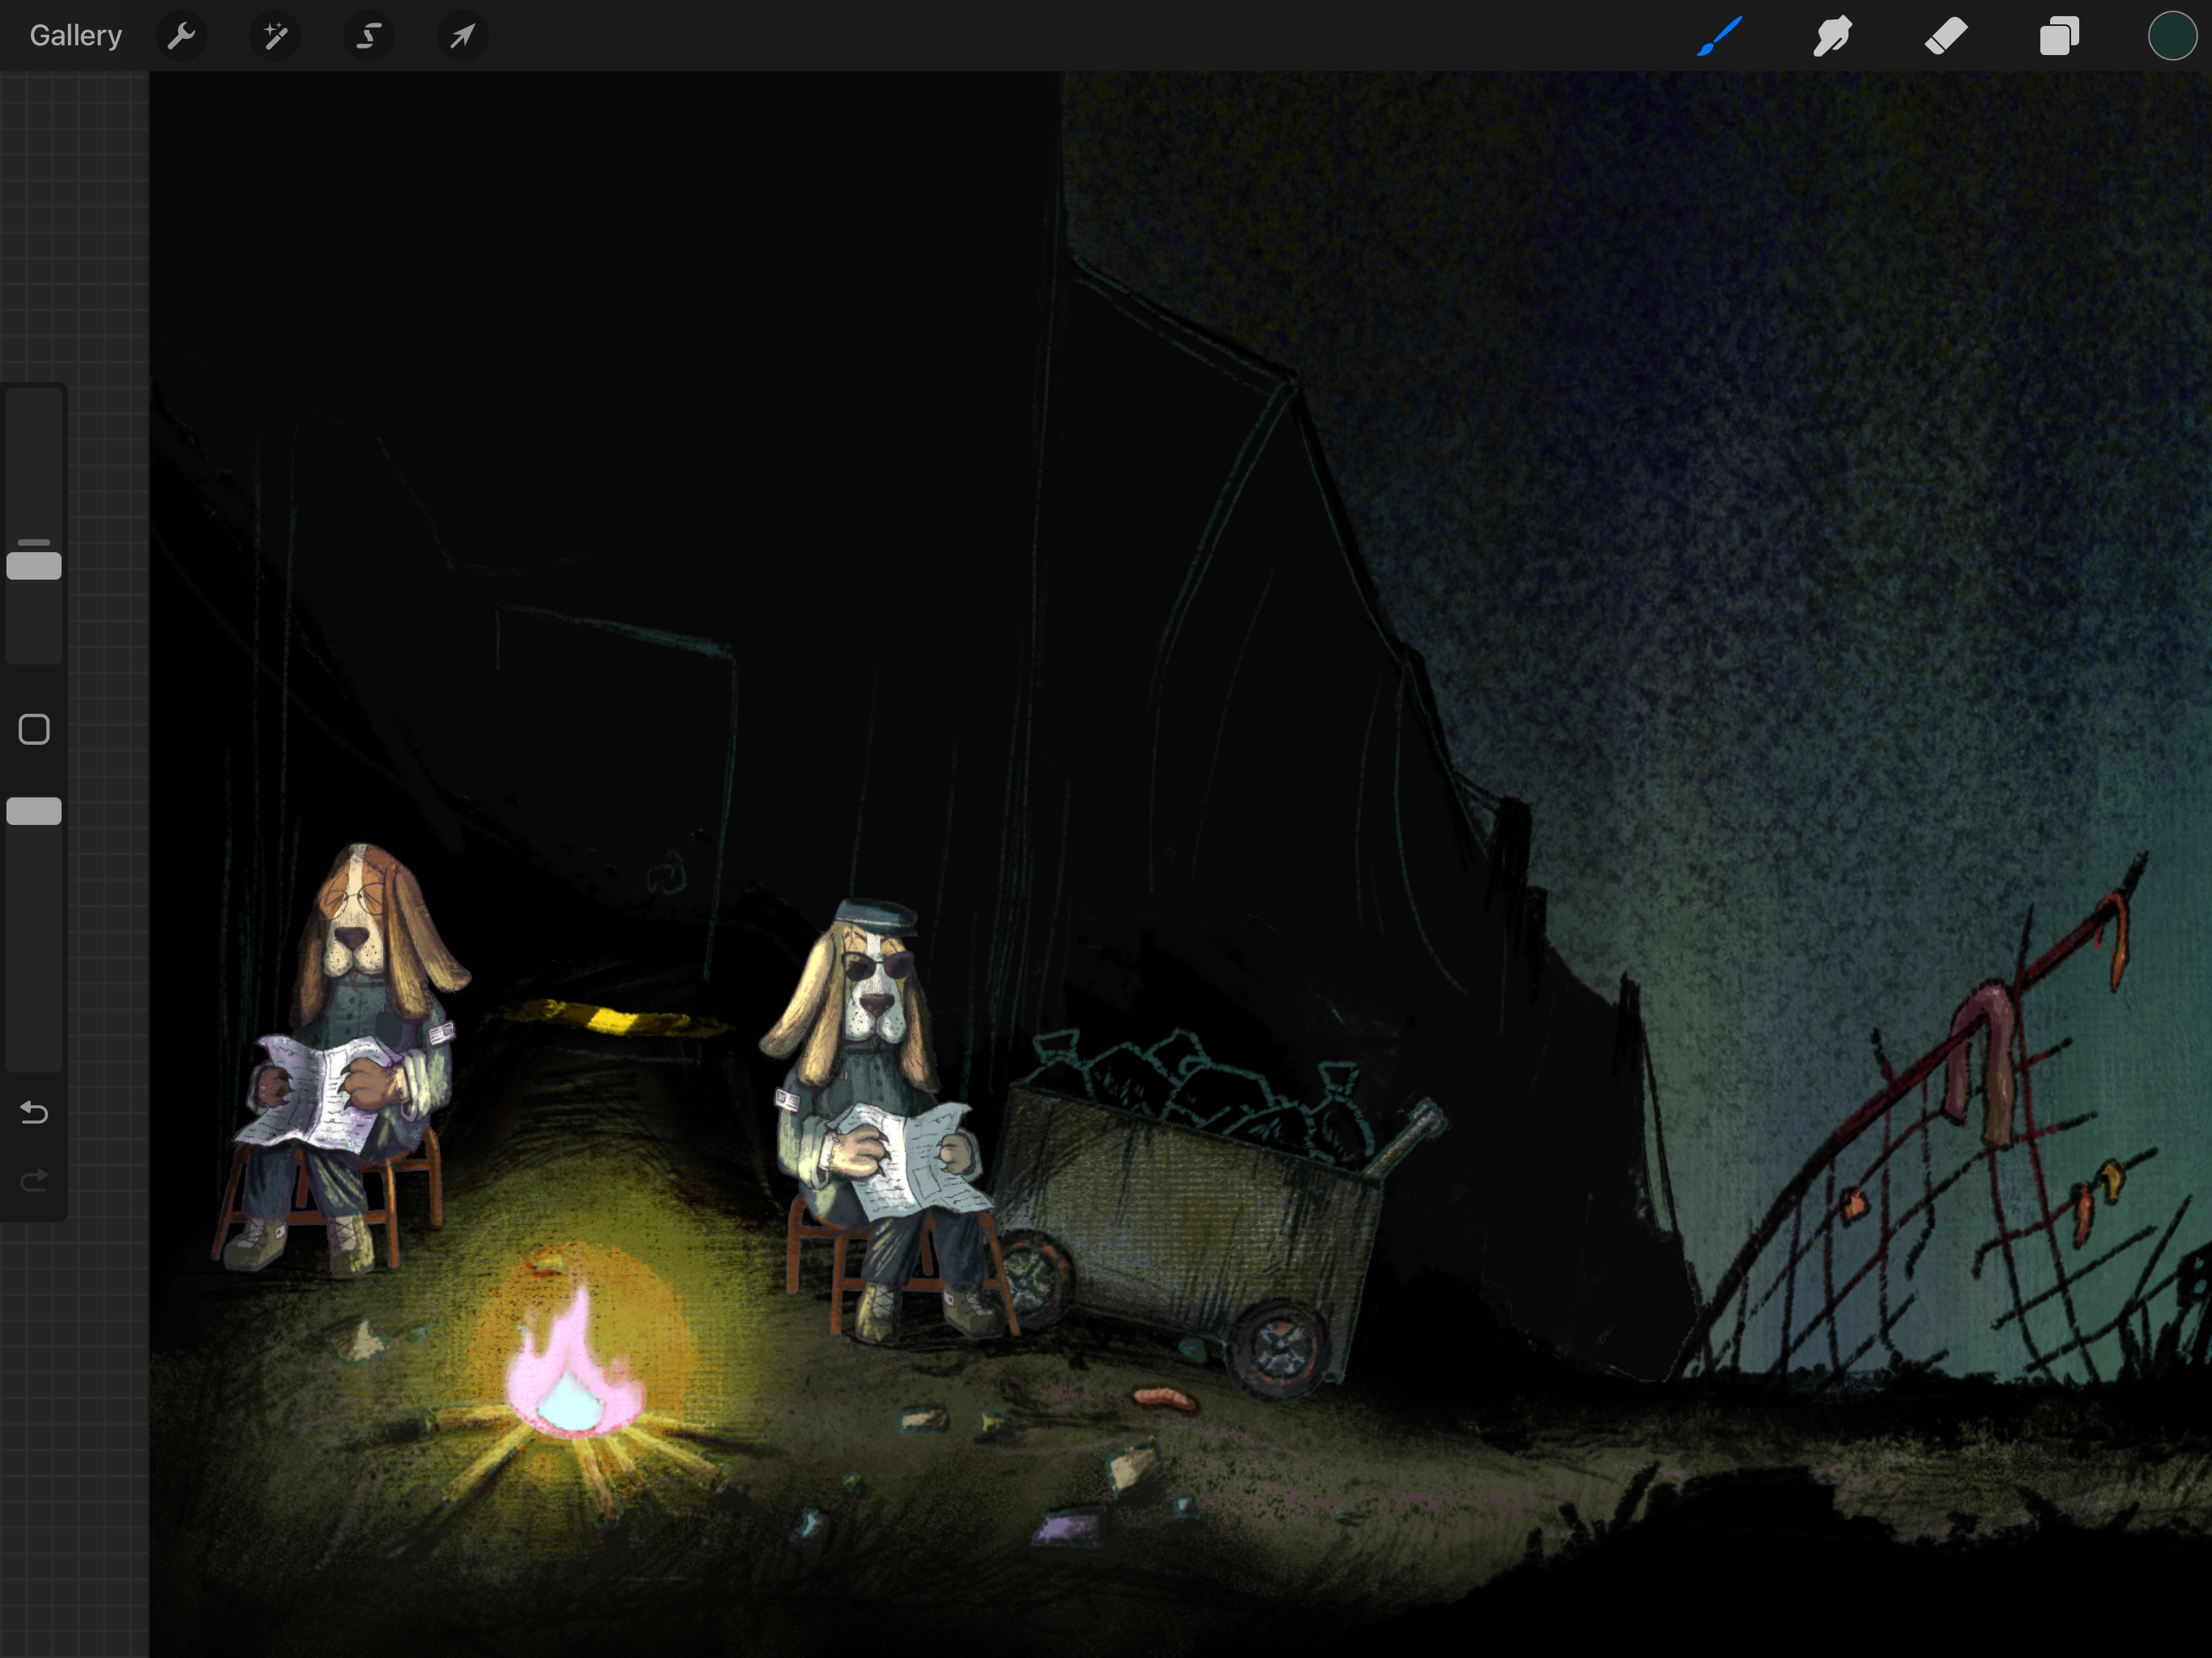Open the Layers panel

coord(2059,36)
